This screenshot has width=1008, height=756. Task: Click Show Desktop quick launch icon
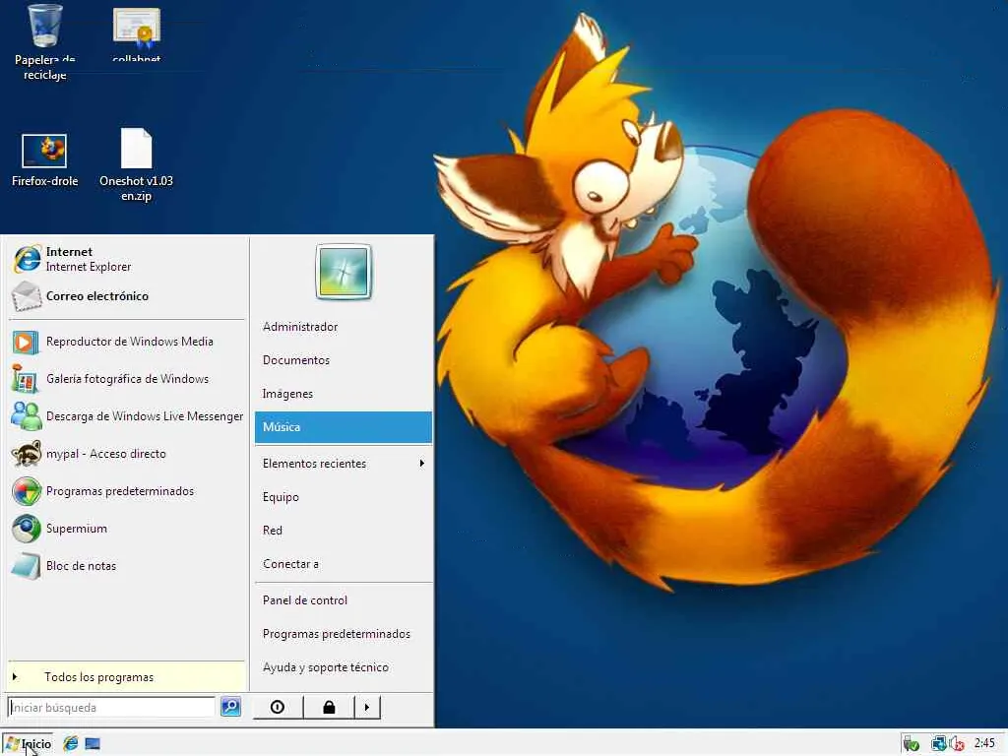pyautogui.click(x=93, y=743)
